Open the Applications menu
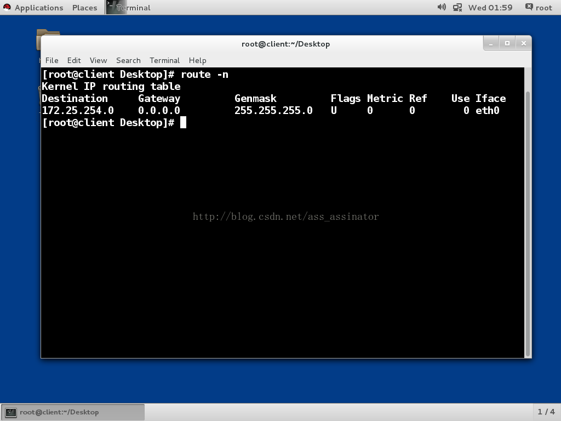The height and width of the screenshot is (421, 561). pos(39,8)
